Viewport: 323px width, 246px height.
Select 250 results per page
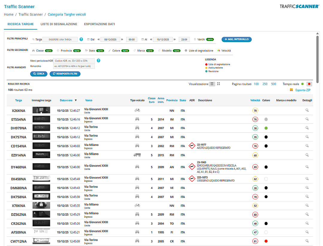265,84
